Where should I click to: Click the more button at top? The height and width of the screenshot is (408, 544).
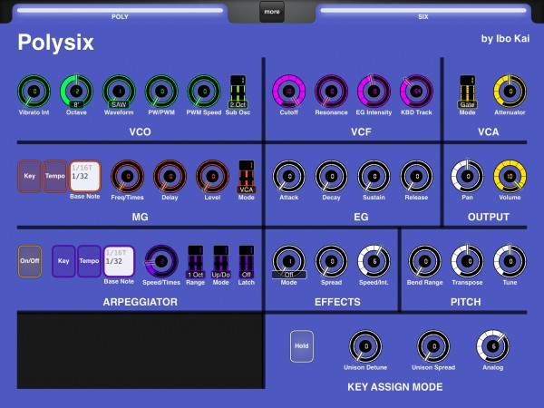272,12
